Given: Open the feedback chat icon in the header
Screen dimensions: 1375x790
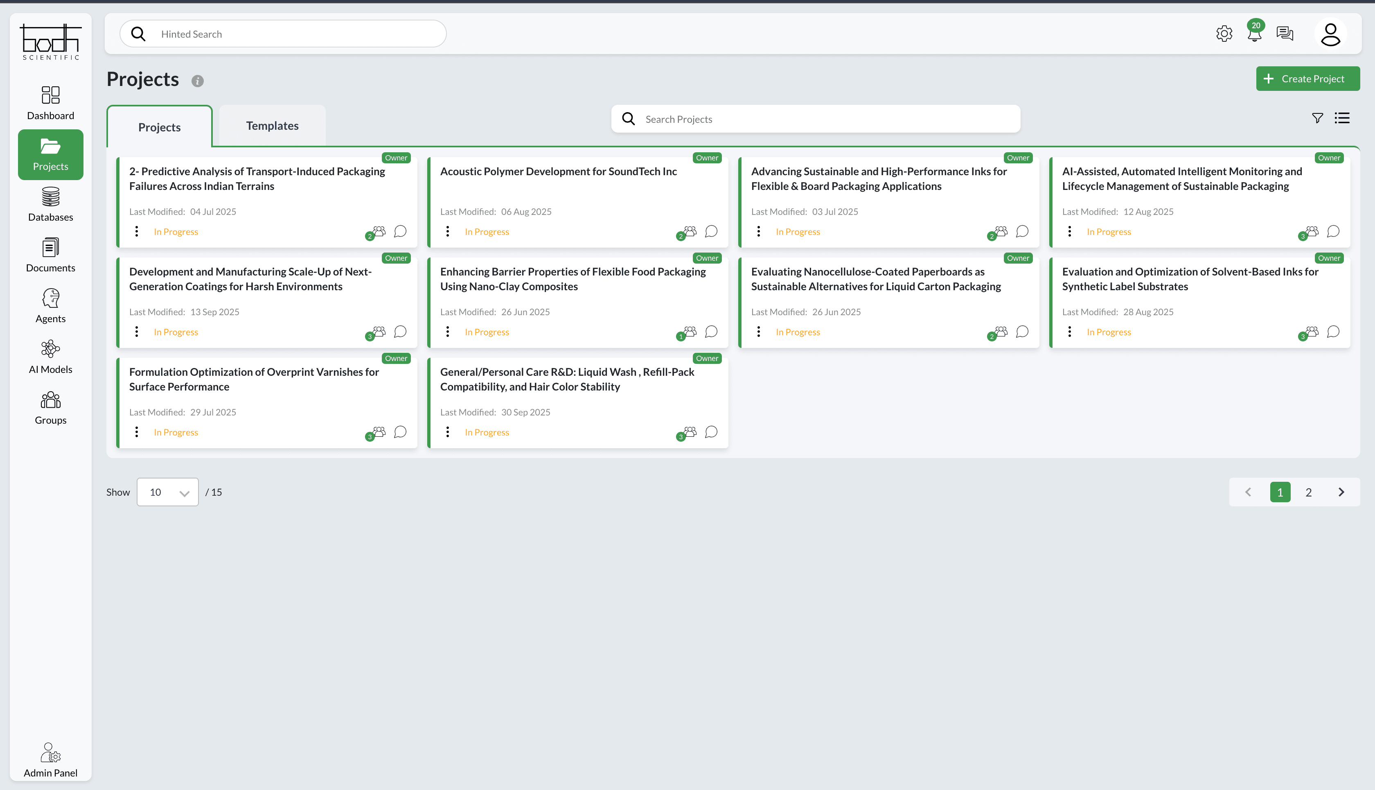Looking at the screenshot, I should [1285, 33].
